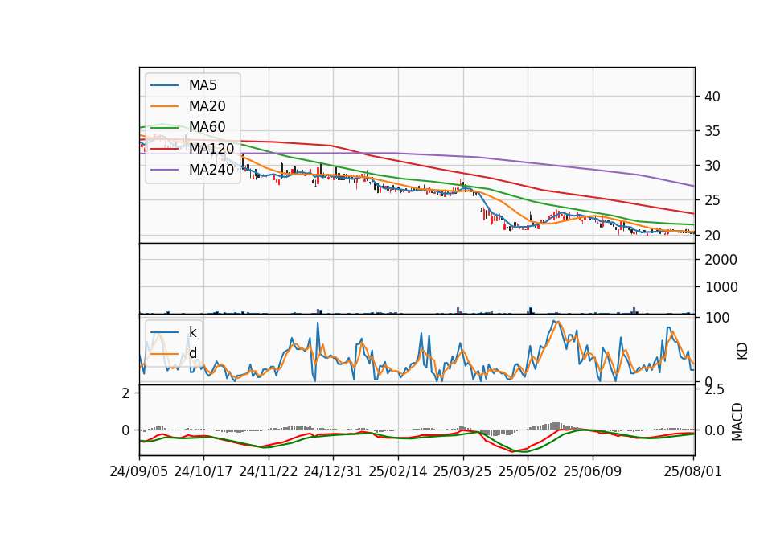Click the 24/11/22 date axis label
772x555 pixels.
click(x=269, y=471)
